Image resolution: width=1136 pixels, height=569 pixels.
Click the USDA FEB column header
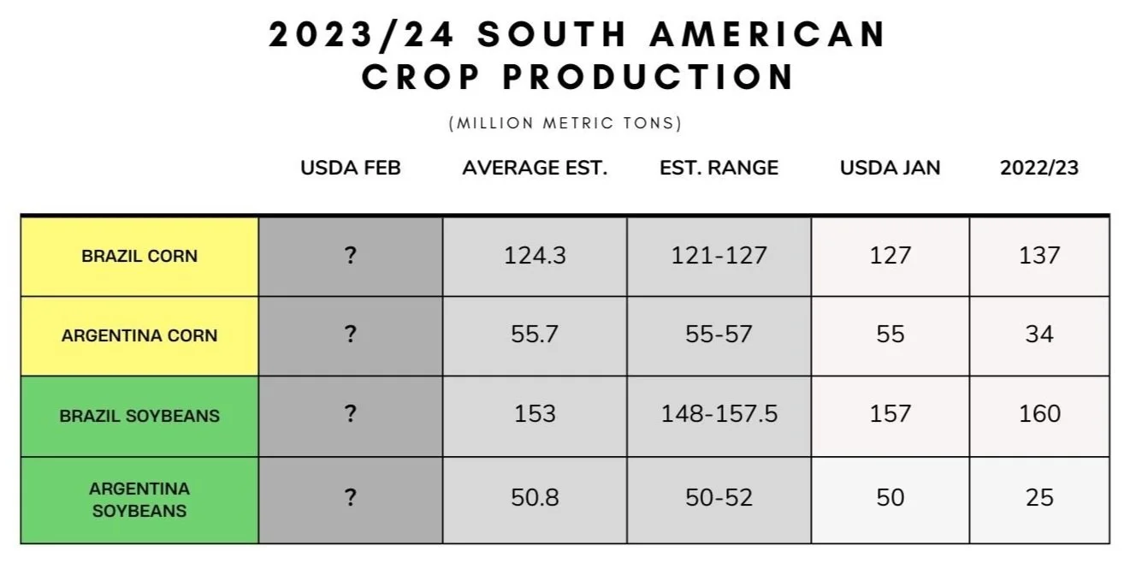click(x=351, y=169)
